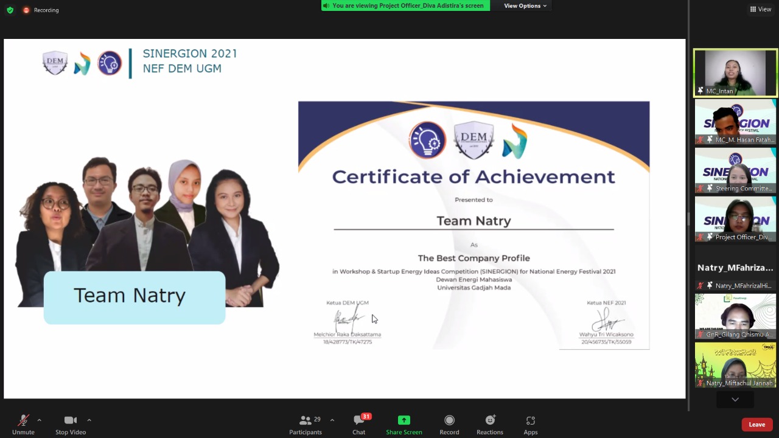Open audio settings chevron beside Unmute

[x=39, y=420]
